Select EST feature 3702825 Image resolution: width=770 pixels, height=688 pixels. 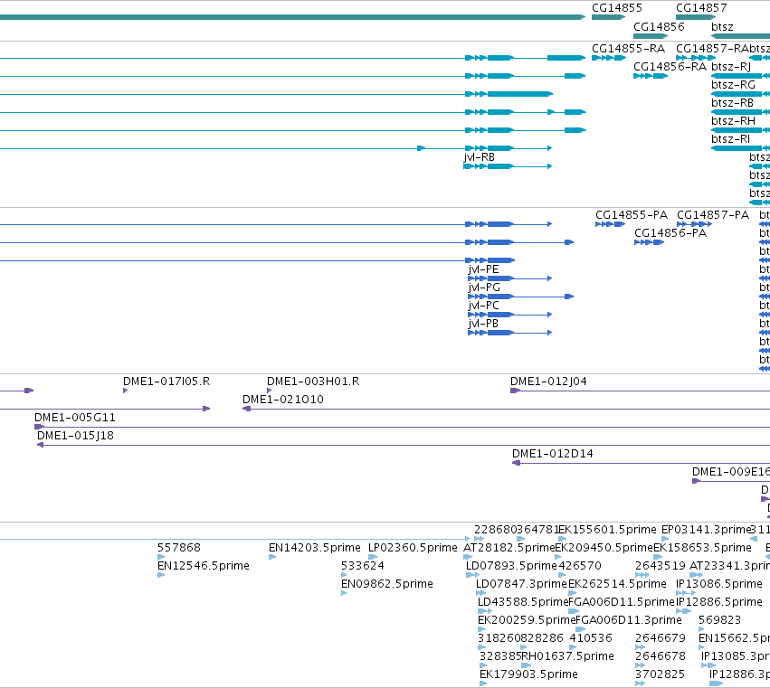[x=641, y=683]
